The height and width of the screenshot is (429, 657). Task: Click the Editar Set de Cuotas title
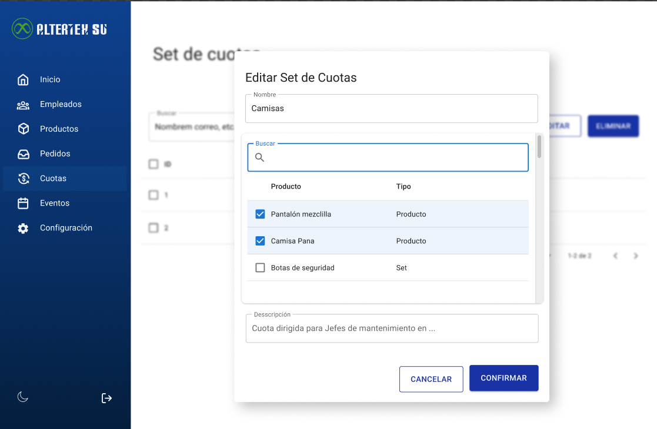tap(301, 78)
